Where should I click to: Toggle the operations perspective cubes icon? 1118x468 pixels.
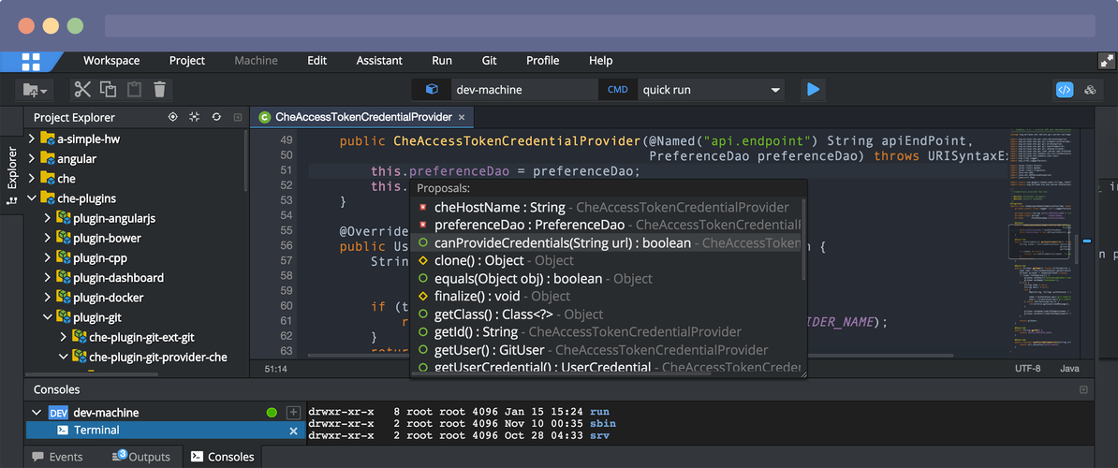pos(1090,90)
